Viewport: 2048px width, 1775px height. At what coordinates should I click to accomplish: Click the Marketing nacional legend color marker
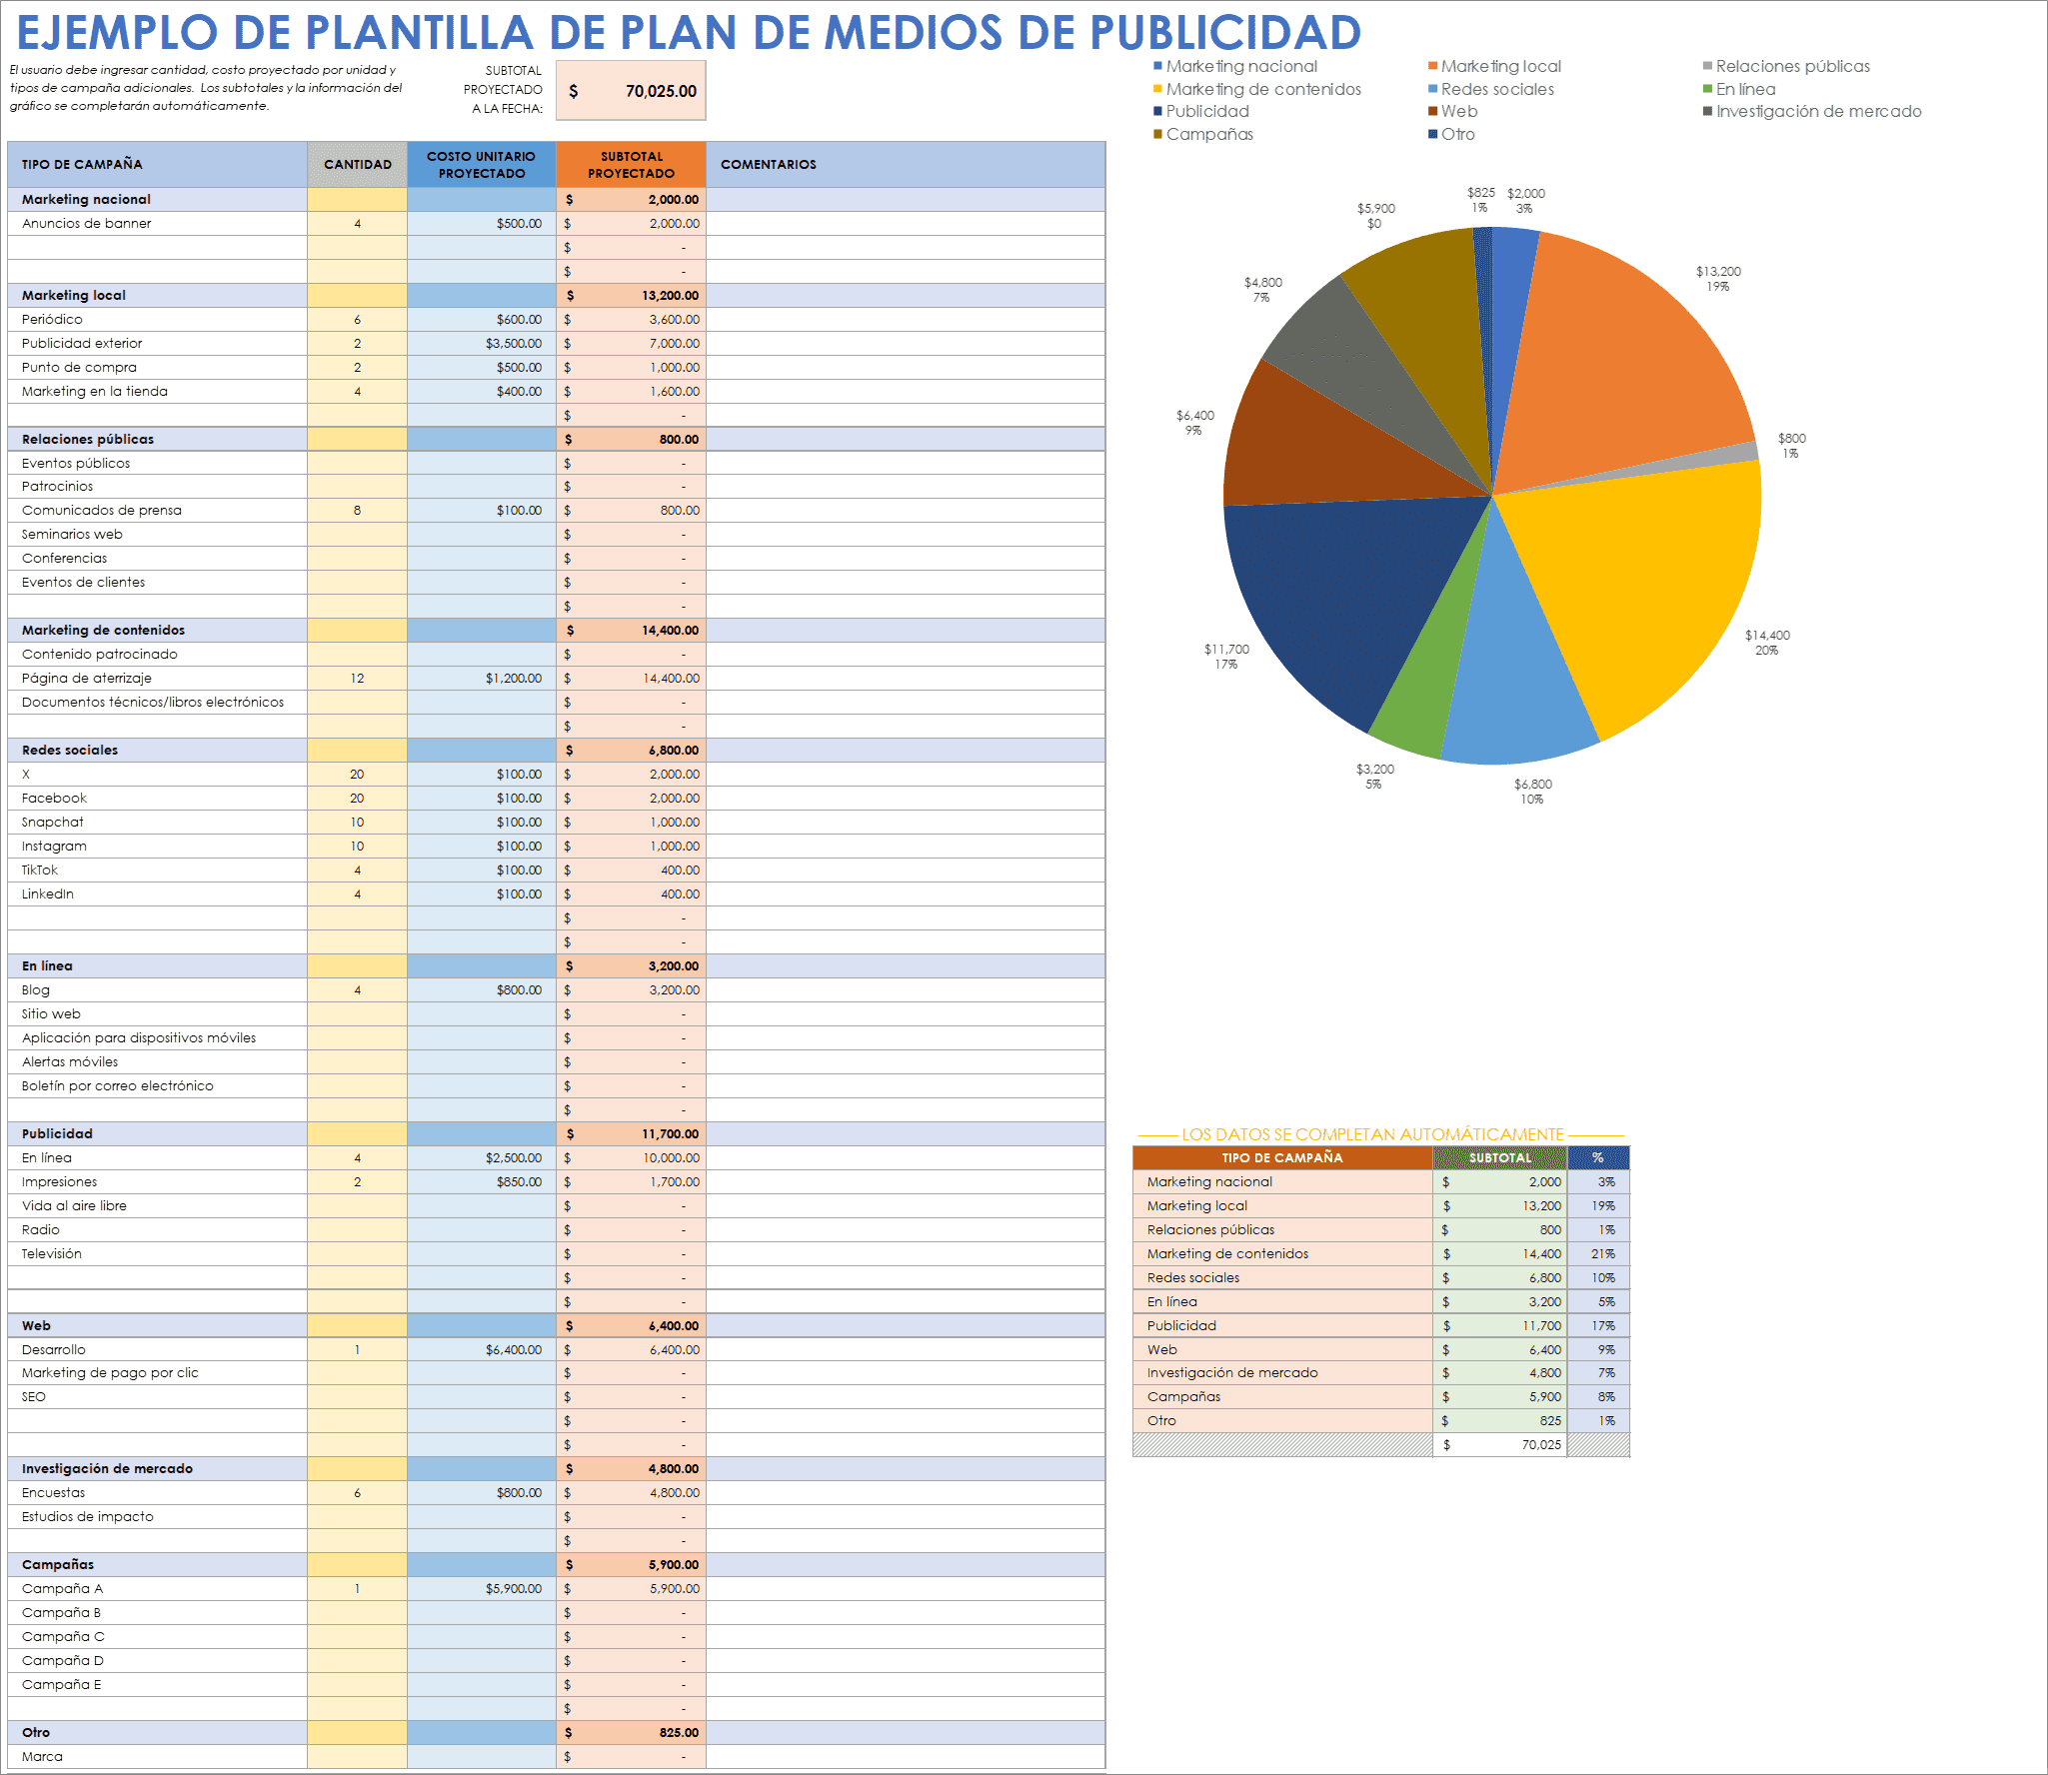1157,66
